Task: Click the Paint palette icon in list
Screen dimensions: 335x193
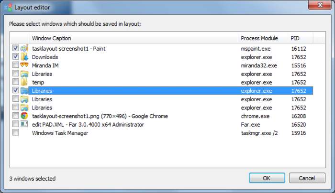Action: 24,48
